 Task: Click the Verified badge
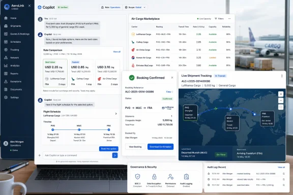(x=63, y=7)
